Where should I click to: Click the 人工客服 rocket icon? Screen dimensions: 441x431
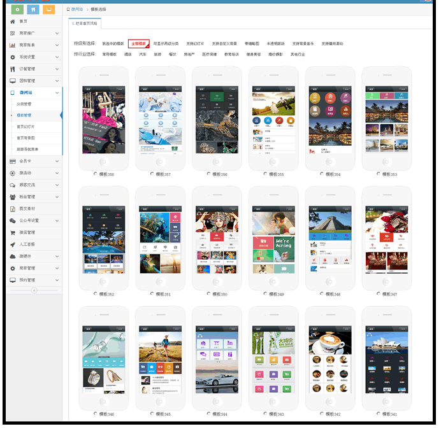13,244
